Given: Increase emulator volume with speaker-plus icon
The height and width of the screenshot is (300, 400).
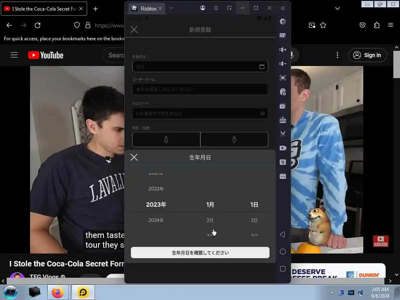Looking at the screenshot, I should (283, 50).
